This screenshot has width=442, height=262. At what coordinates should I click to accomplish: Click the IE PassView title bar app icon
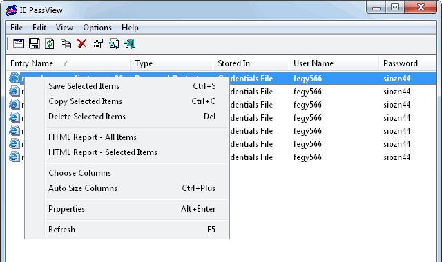point(11,10)
